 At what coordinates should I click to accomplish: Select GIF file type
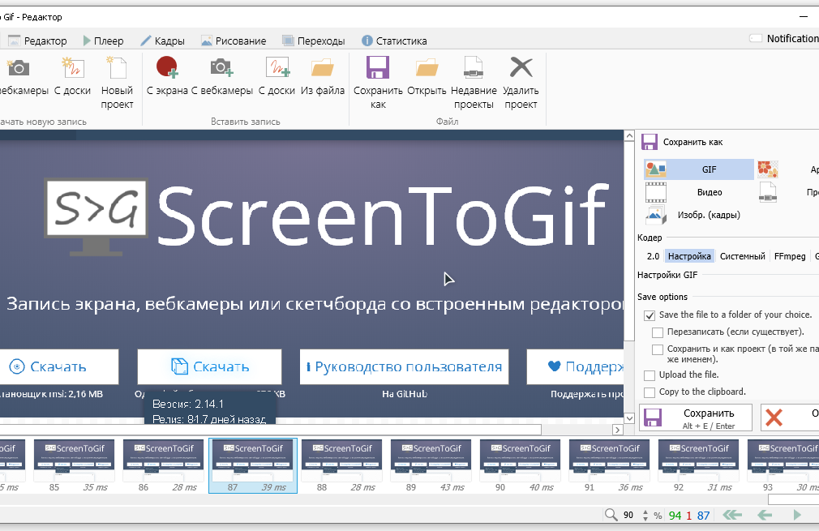[x=699, y=169]
